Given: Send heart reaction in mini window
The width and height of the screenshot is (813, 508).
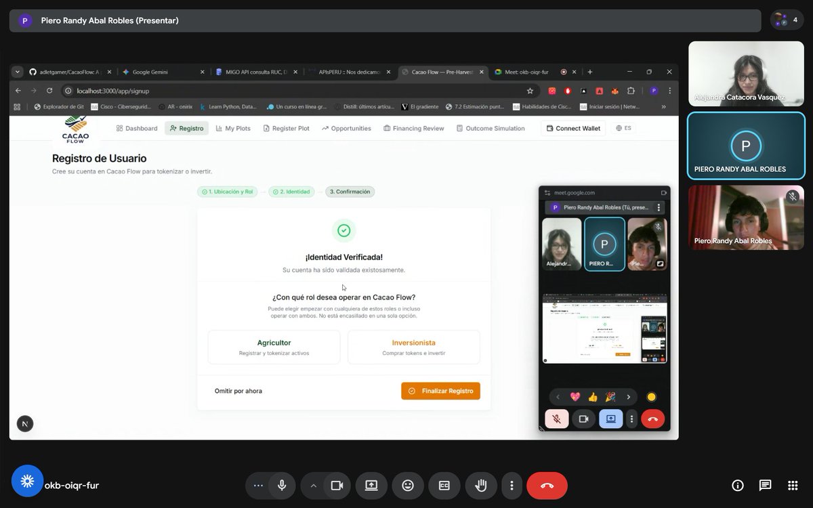Looking at the screenshot, I should (x=575, y=397).
